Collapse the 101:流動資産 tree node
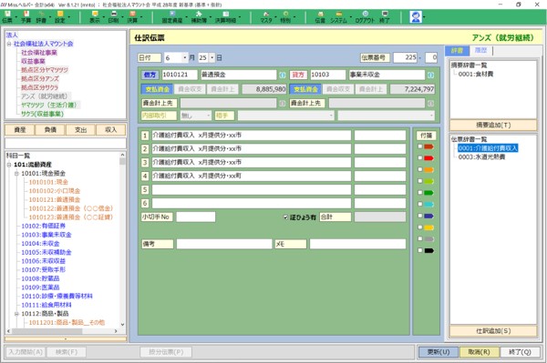547x363 pixels. (9, 165)
